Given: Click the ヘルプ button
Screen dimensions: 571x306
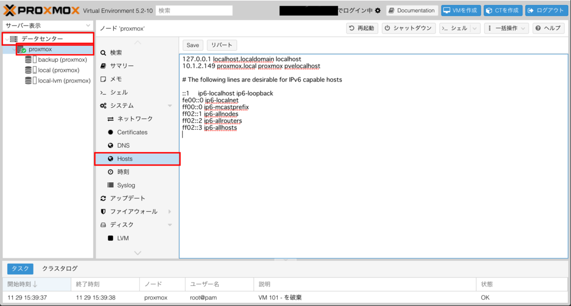Looking at the screenshot, I should tap(549, 28).
